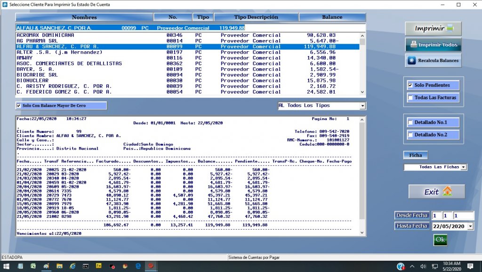Image resolution: width=482 pixels, height=272 pixels.
Task: Click the Balance column header
Action: (x=332, y=17)
